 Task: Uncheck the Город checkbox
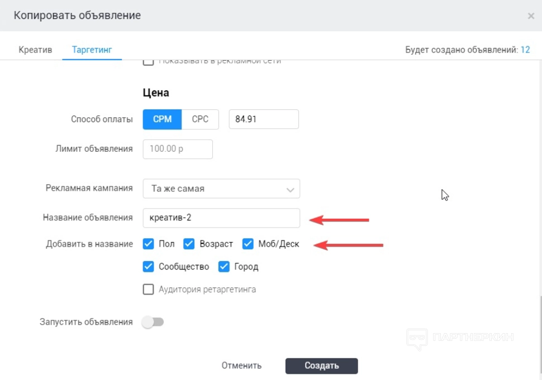(224, 267)
